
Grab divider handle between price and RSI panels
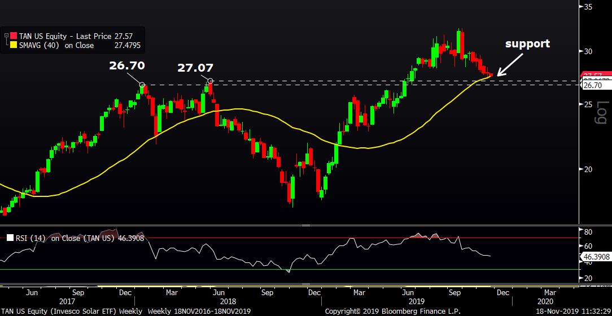pos(306,226)
